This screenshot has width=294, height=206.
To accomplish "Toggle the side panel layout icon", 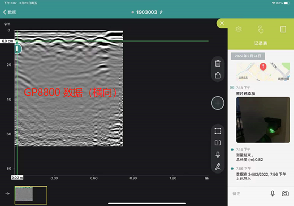I will click(x=283, y=29).
